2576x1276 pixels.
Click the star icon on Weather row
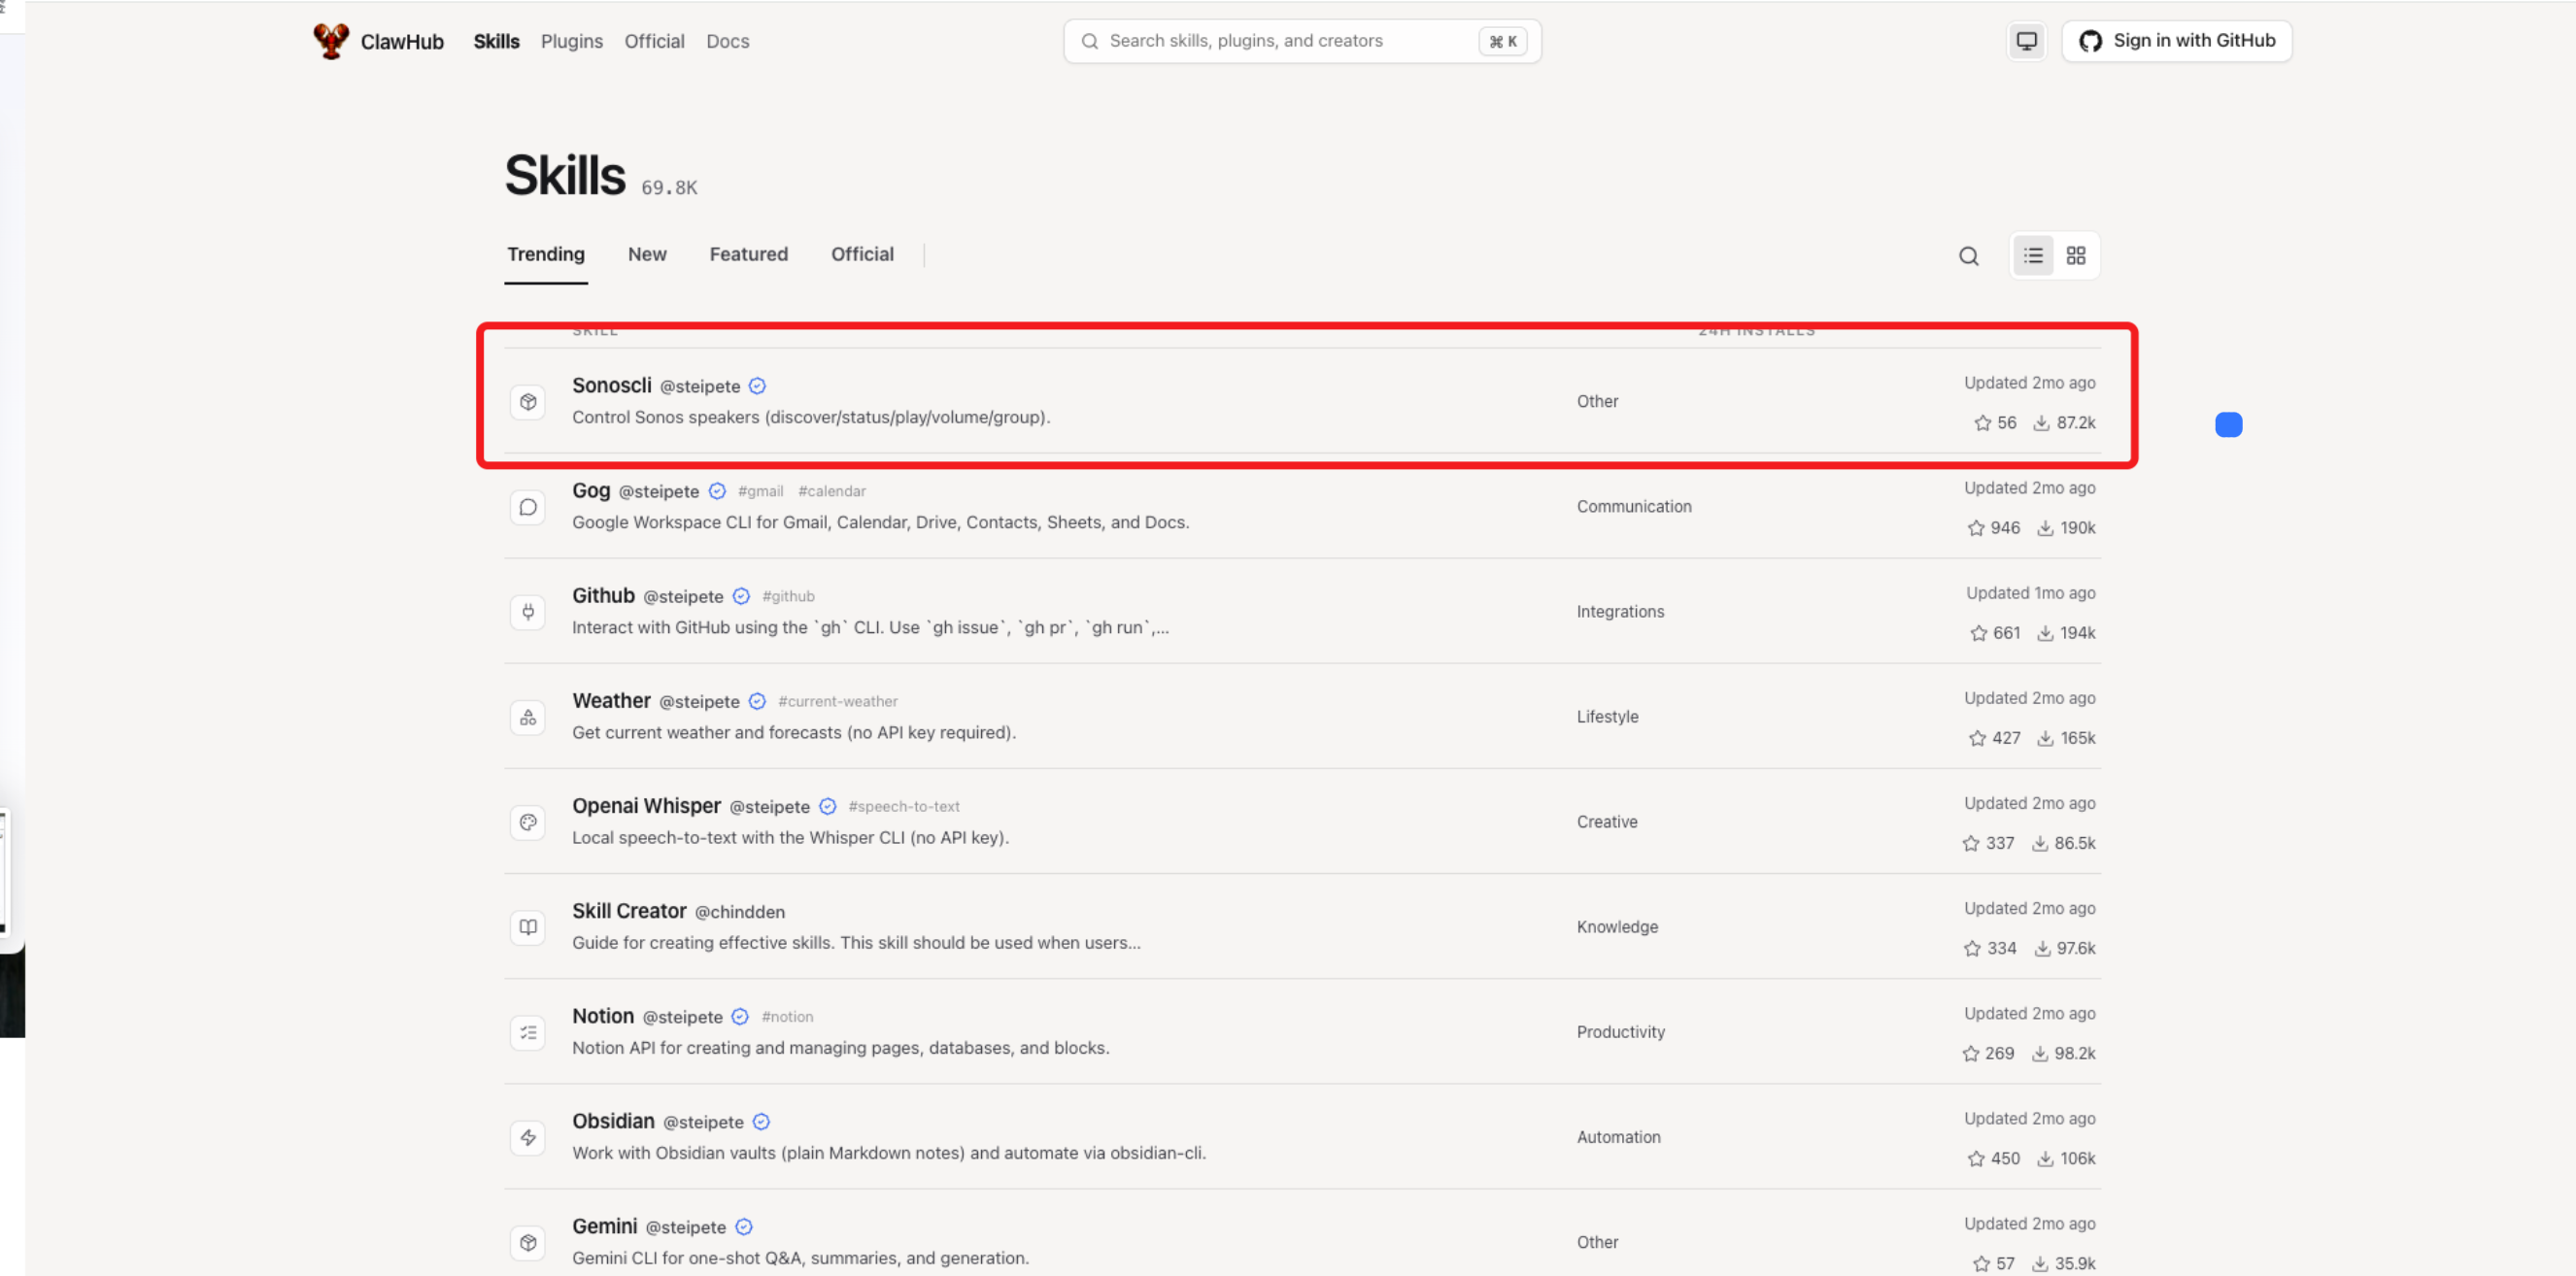click(x=1977, y=738)
